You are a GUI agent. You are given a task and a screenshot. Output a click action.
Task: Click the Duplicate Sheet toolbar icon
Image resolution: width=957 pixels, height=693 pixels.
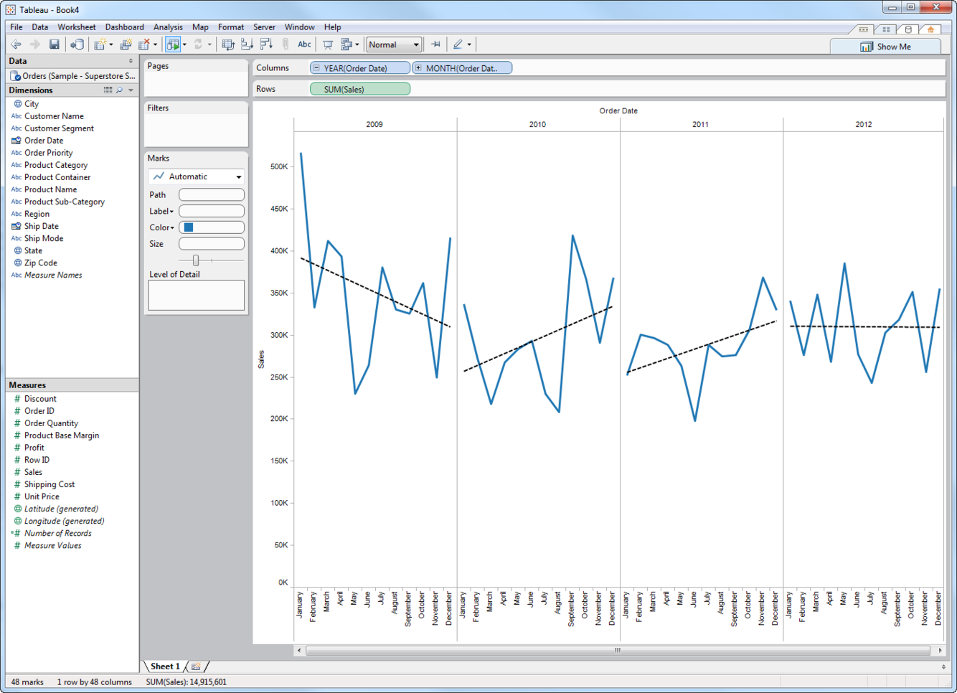click(x=126, y=44)
